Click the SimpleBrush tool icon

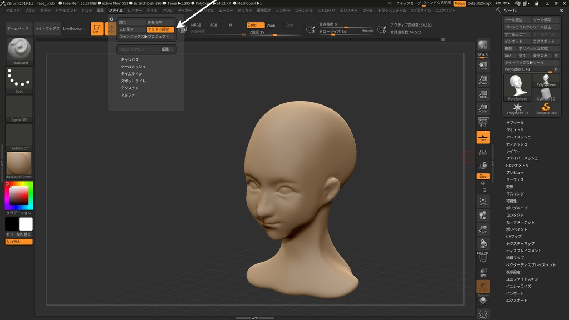(546, 108)
